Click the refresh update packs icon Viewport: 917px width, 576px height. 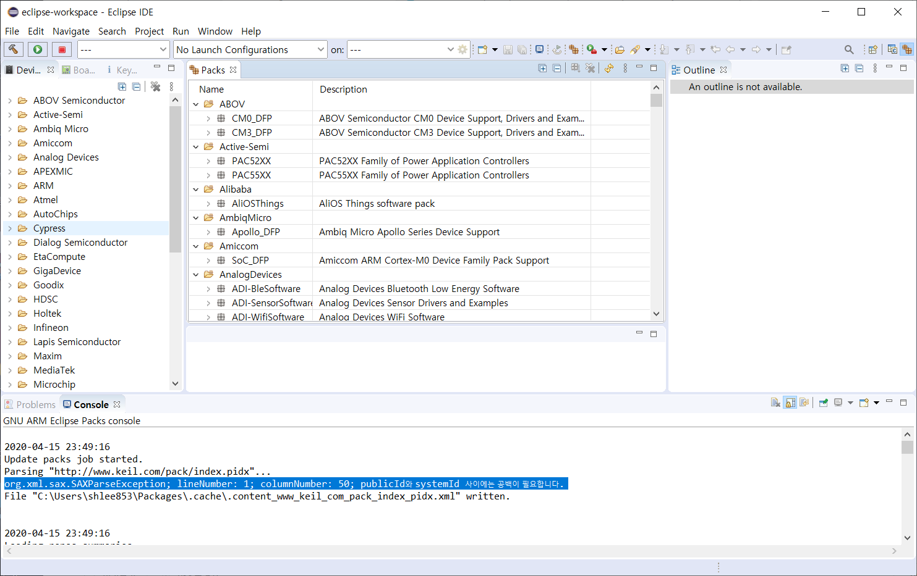point(609,69)
